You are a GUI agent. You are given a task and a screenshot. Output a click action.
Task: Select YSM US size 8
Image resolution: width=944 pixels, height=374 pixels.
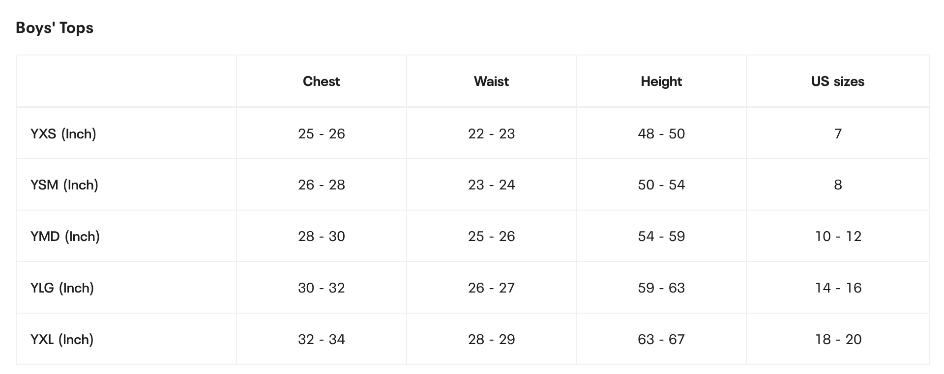tap(838, 185)
